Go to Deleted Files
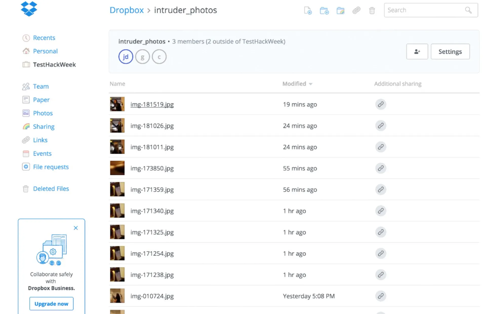Viewport: 486px width, 314px height. [51, 189]
